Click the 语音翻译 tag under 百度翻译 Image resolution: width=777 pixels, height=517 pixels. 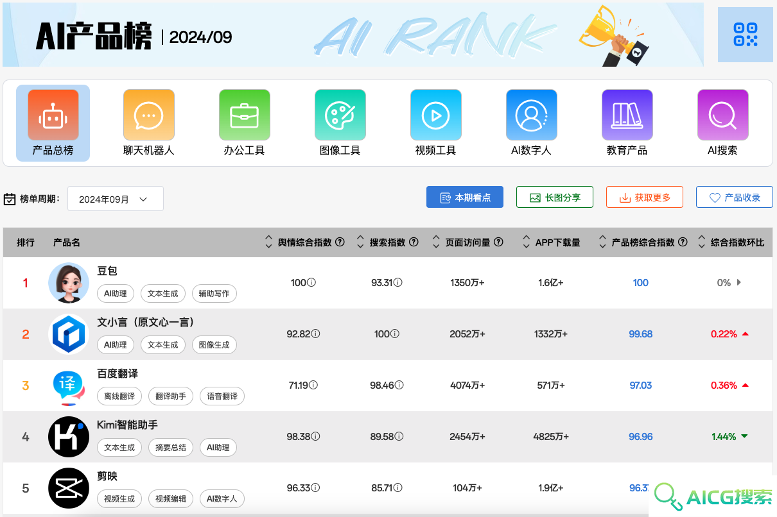point(222,396)
